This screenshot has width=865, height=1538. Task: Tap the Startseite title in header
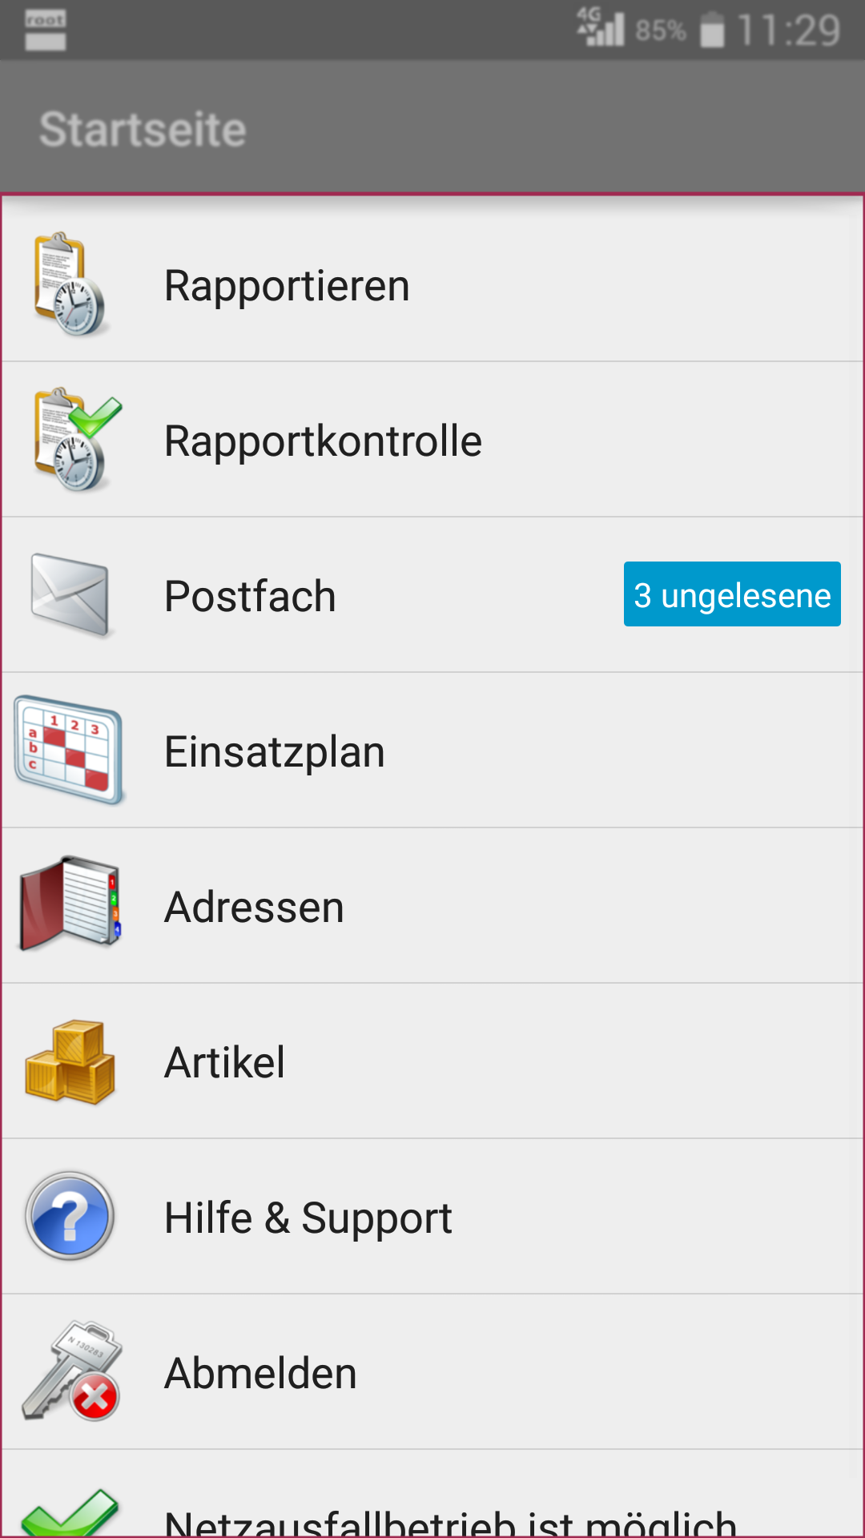coord(143,129)
